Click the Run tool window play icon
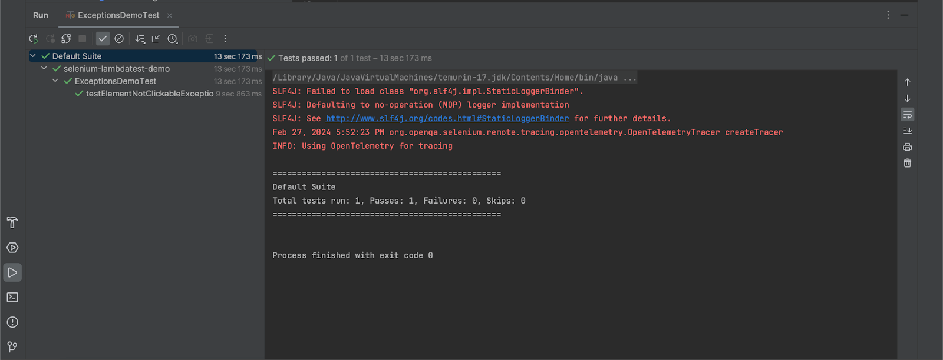This screenshot has width=943, height=360. click(12, 272)
